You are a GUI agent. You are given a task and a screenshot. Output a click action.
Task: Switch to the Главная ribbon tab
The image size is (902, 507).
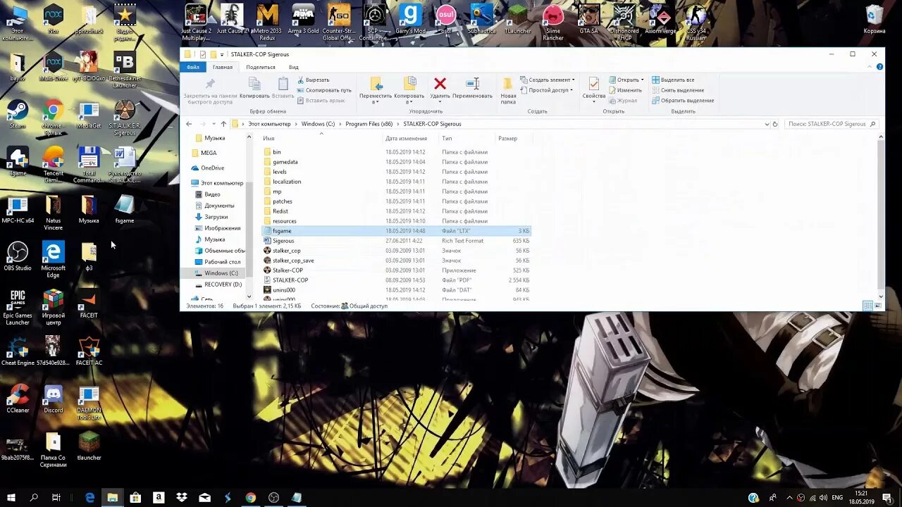click(x=223, y=67)
